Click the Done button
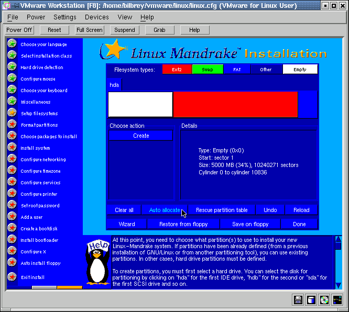Image resolution: width=349 pixels, height=312 pixels. 299,224
